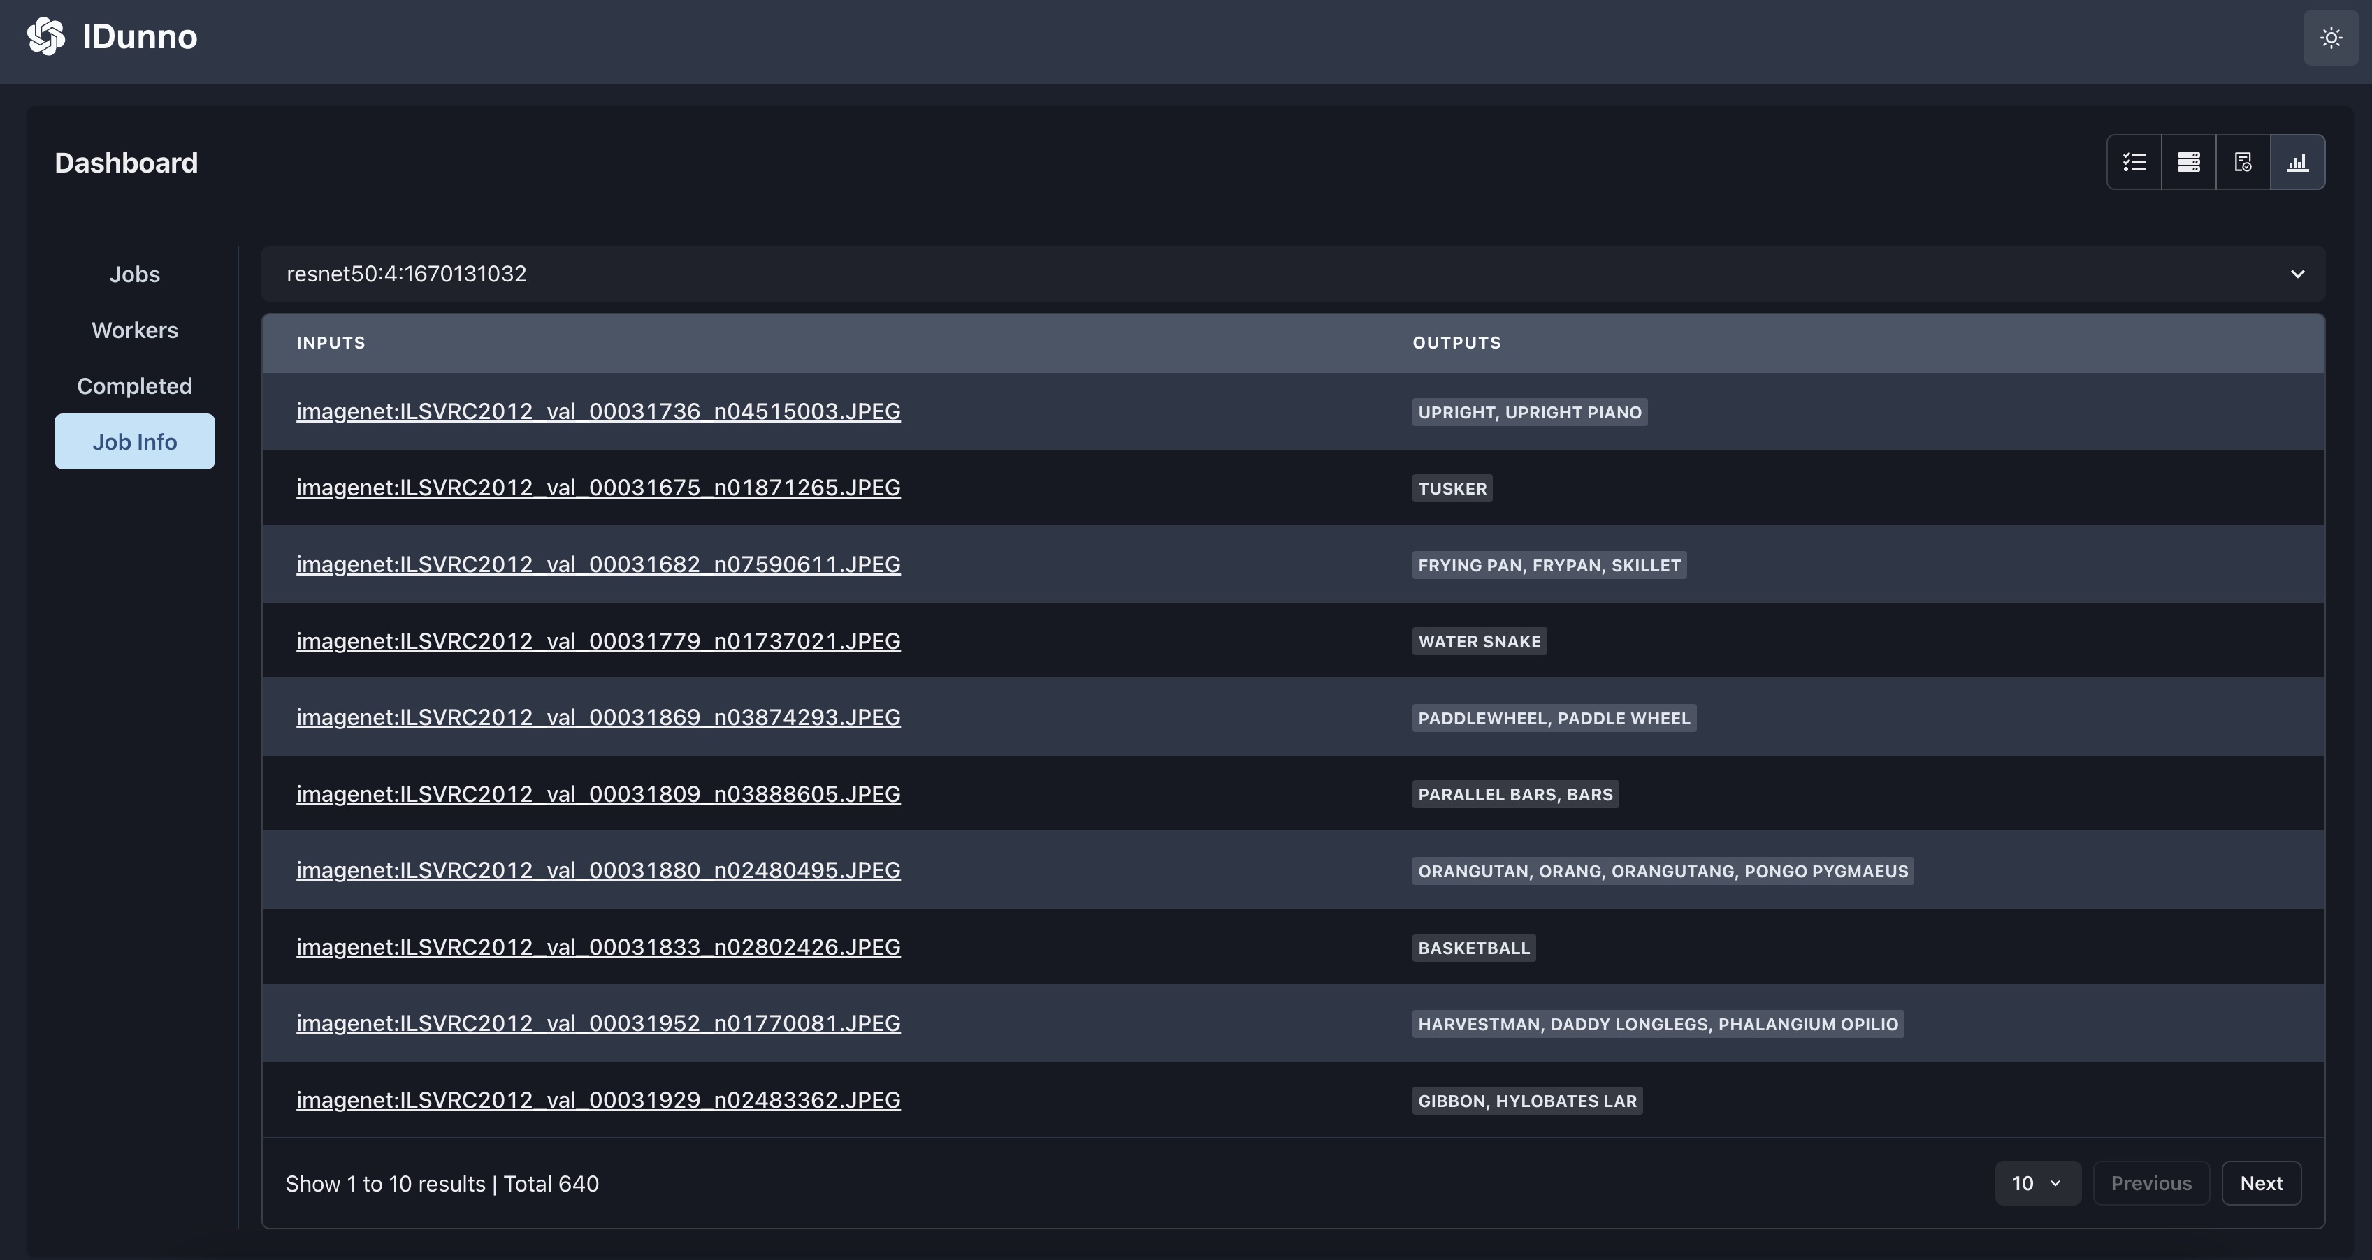
Task: Open the val_00031736_n04515003.JPEG input link
Action: click(598, 411)
